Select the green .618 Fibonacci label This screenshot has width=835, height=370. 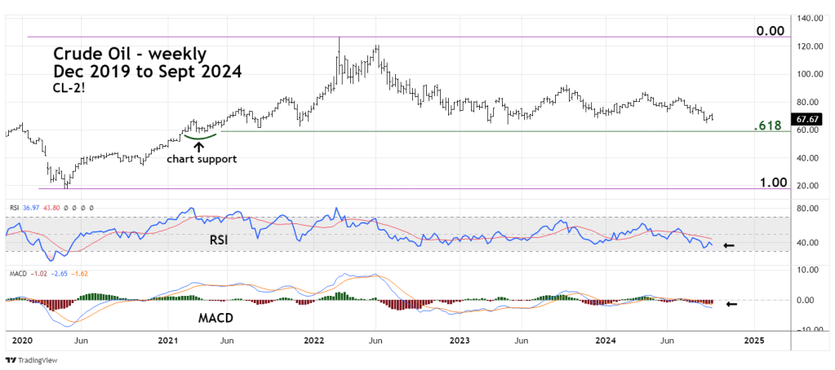pyautogui.click(x=770, y=126)
